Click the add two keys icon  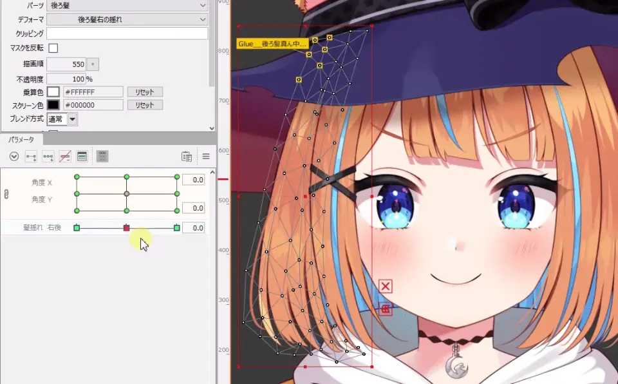point(31,157)
